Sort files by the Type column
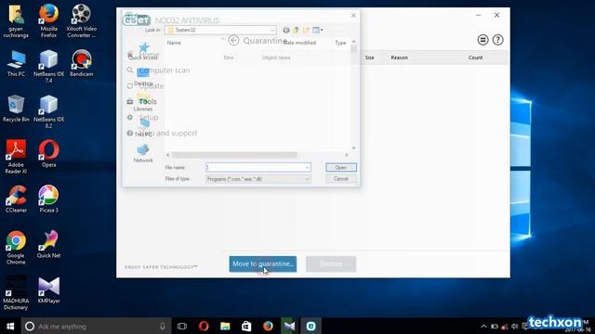 pos(341,43)
